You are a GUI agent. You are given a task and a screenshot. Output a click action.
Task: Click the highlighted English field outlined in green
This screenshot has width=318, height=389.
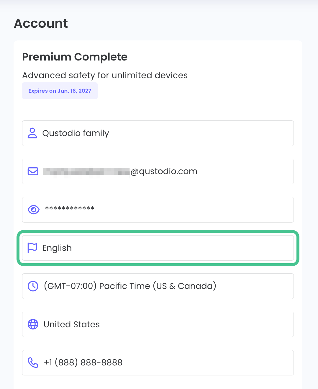tap(158, 248)
